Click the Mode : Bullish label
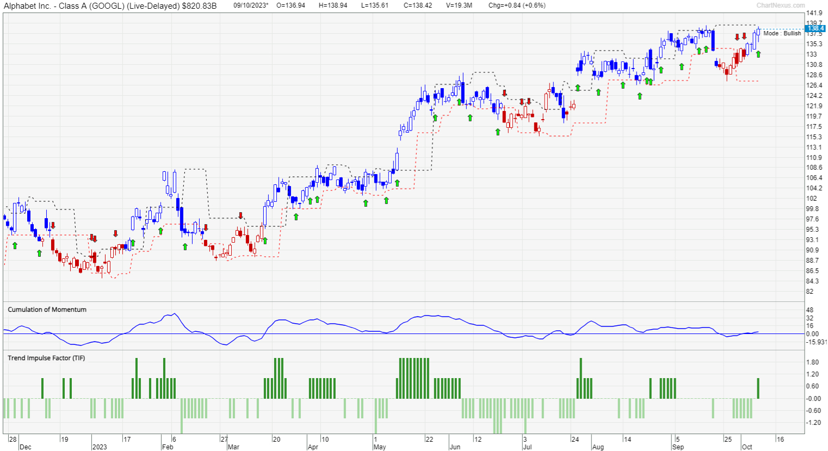828x451 pixels. [782, 33]
